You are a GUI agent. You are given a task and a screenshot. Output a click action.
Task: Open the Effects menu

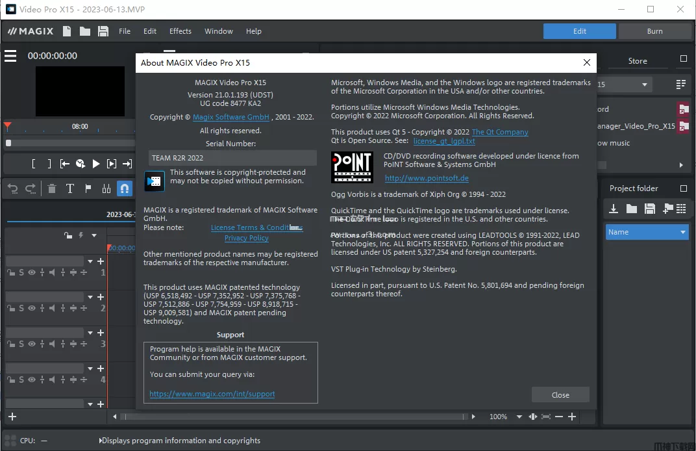[180, 31]
